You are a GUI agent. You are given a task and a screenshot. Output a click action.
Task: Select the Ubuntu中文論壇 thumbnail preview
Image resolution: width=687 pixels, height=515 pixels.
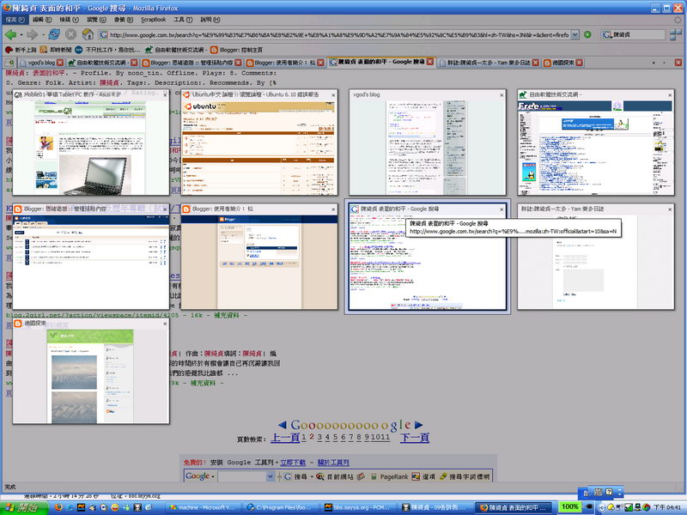pos(259,142)
